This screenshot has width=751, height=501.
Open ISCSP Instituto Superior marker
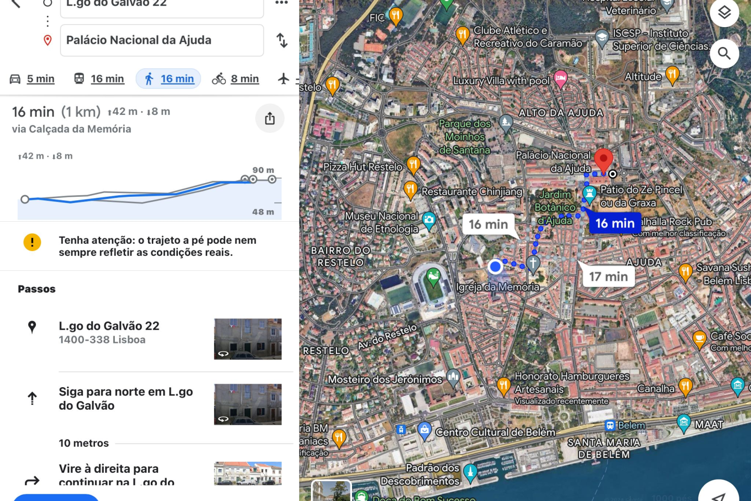point(602,39)
